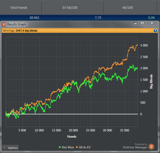This screenshot has width=160, height=153.
Task: Click the orange All-In EV legend swatch
Action: (x=77, y=147)
